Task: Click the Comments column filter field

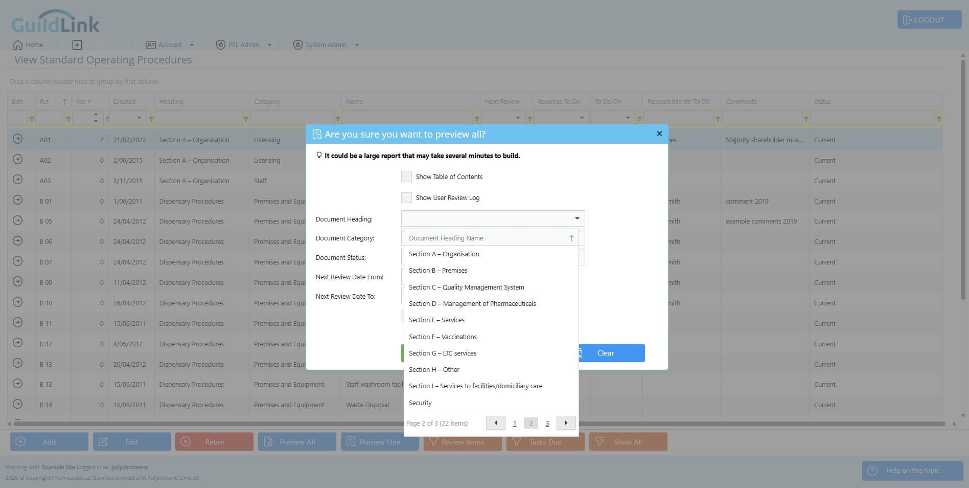Action: click(762, 118)
